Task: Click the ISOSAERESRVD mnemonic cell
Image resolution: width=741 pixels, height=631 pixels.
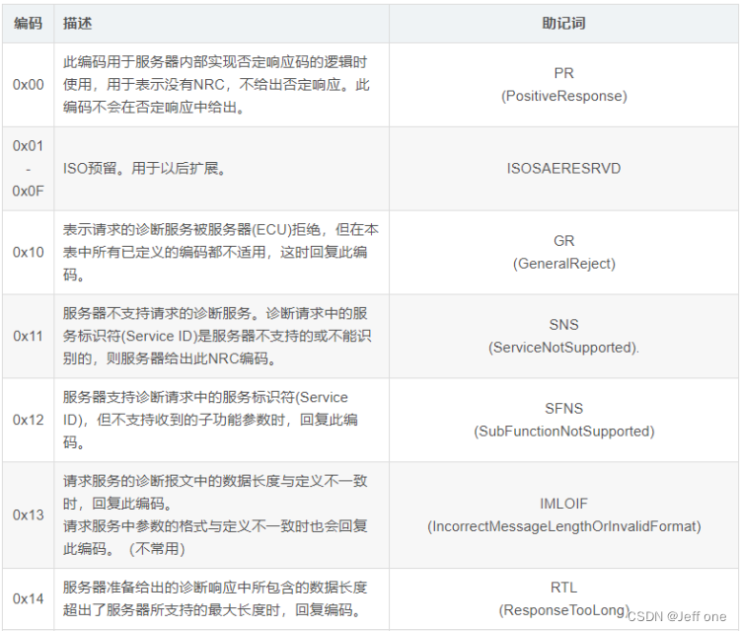Action: tap(563, 169)
